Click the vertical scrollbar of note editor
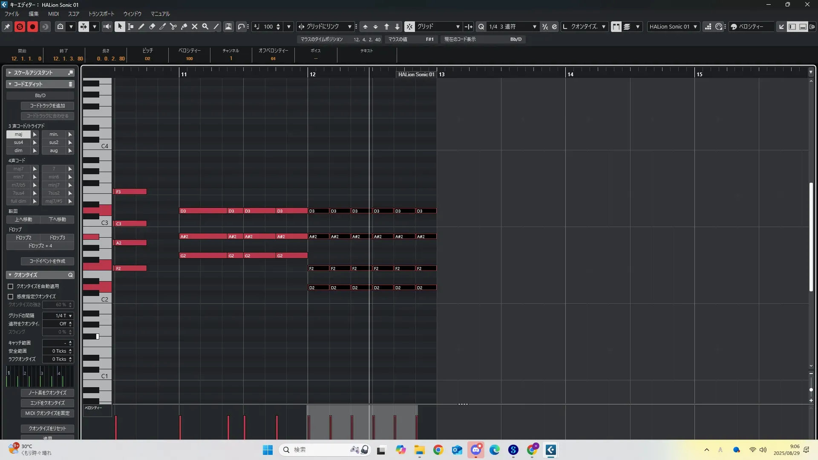Viewport: 818px width, 460px height. (811, 237)
